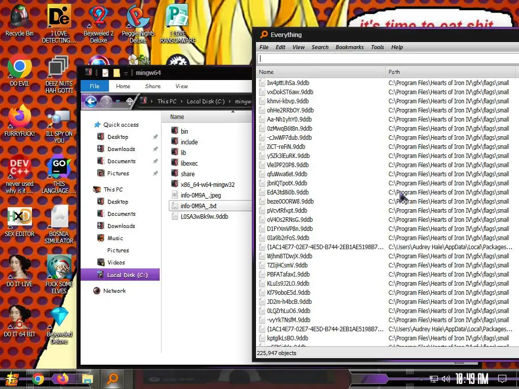The image size is (519, 389).
Task: Sort Everything results by Name column
Action: tap(321, 72)
